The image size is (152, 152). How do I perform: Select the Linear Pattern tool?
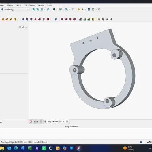pos(85,19)
